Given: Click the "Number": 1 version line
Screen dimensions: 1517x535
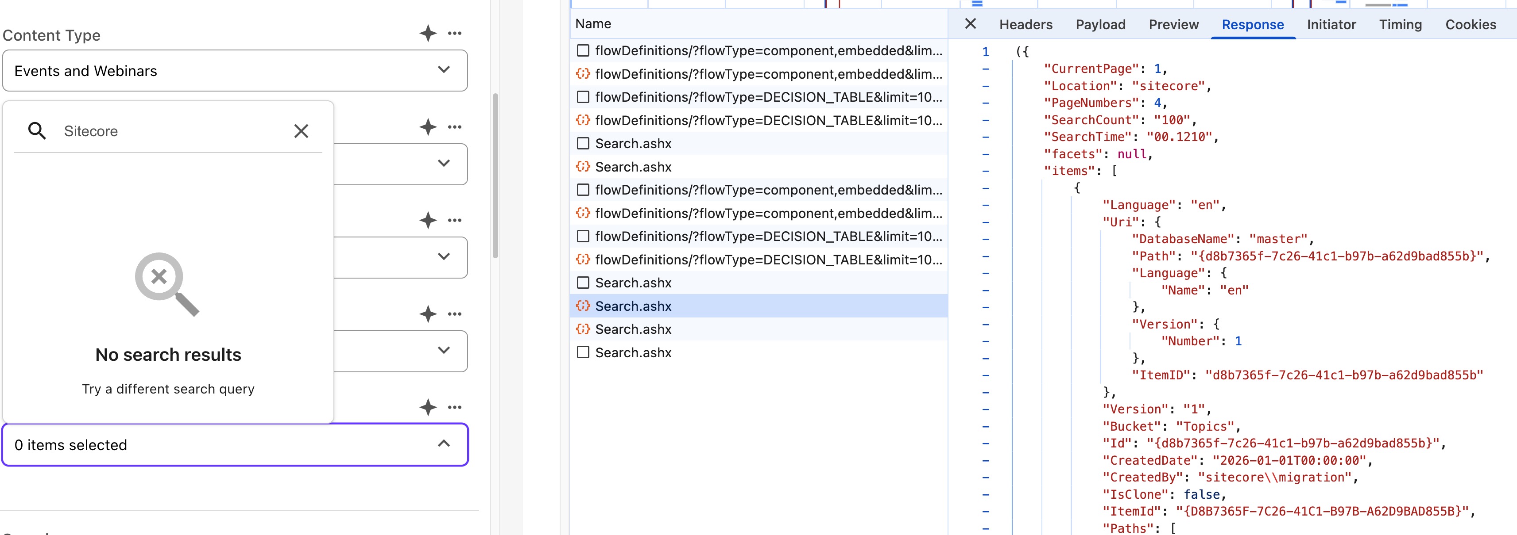Looking at the screenshot, I should pyautogui.click(x=1201, y=341).
